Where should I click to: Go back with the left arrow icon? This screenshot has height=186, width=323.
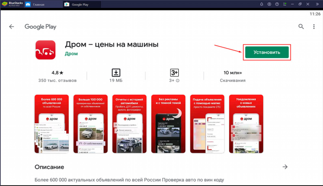[x=12, y=27]
